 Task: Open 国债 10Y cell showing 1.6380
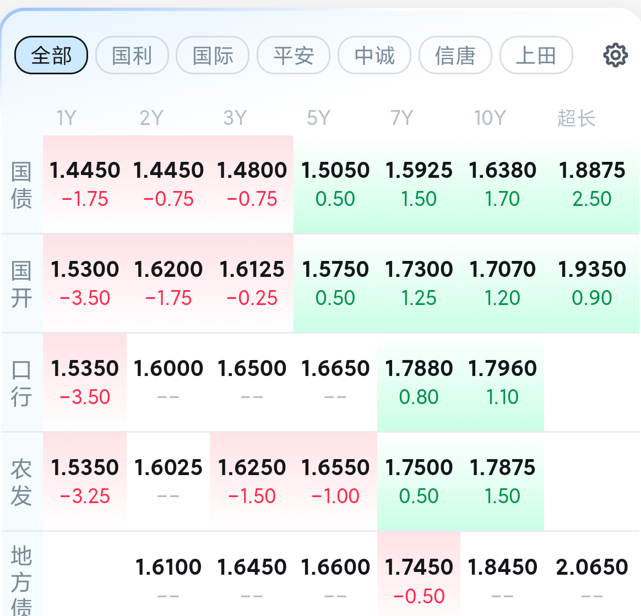pyautogui.click(x=502, y=184)
